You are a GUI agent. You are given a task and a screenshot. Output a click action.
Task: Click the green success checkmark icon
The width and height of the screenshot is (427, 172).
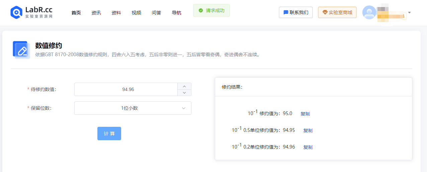201,11
